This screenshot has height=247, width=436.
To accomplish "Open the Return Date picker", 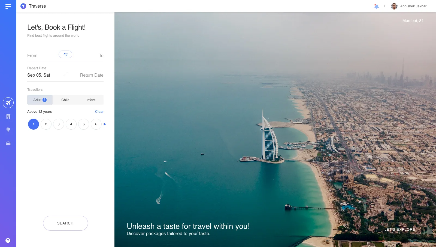I will click(92, 75).
